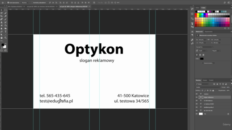Switch to the Dopasowania tab

[208, 32]
